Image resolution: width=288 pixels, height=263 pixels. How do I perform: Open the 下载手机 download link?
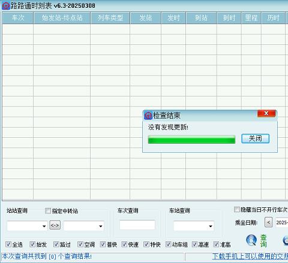pyautogui.click(x=250, y=256)
